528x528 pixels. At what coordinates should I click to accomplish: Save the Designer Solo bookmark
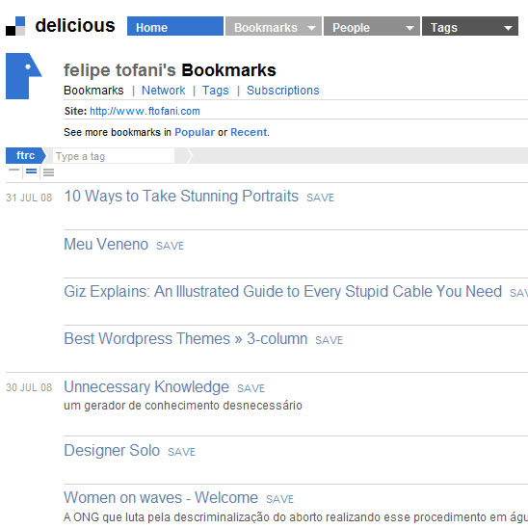(181, 452)
